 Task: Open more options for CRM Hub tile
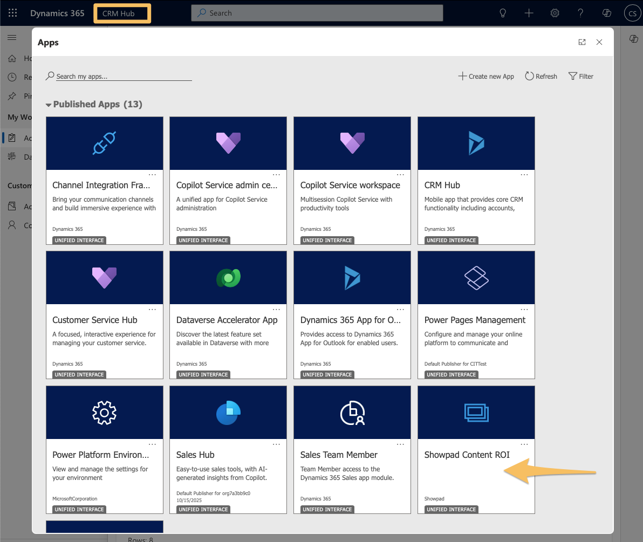(524, 175)
